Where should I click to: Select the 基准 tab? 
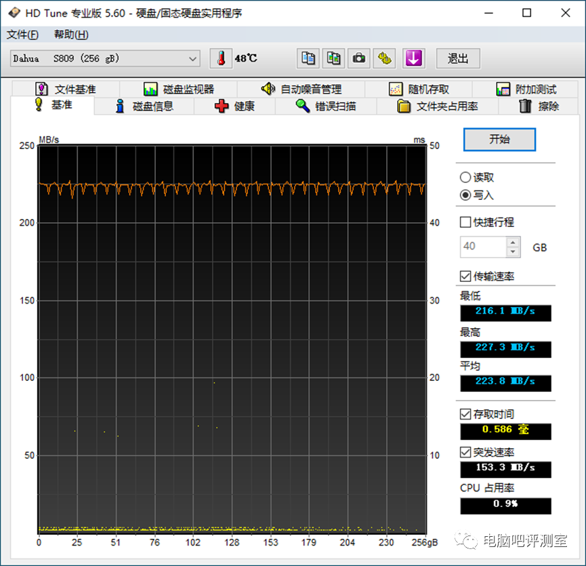coord(53,105)
